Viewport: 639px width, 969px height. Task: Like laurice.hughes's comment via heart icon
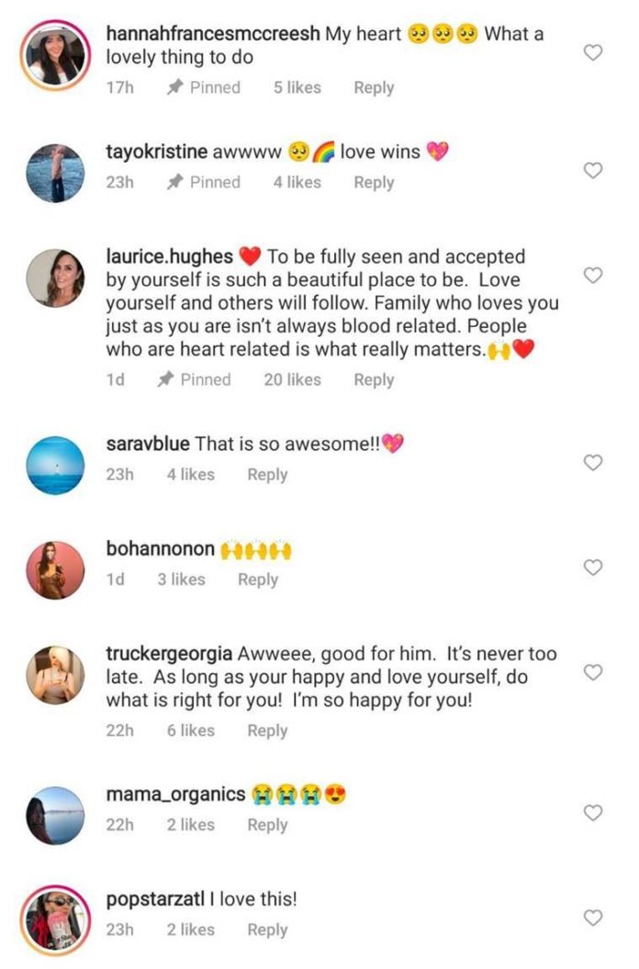(593, 276)
